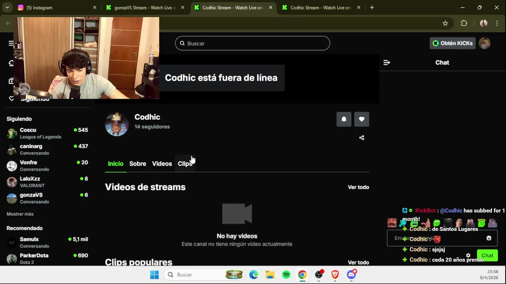Image resolution: width=506 pixels, height=284 pixels.
Task: Open the emoji picker in the chat box
Action: (x=489, y=238)
